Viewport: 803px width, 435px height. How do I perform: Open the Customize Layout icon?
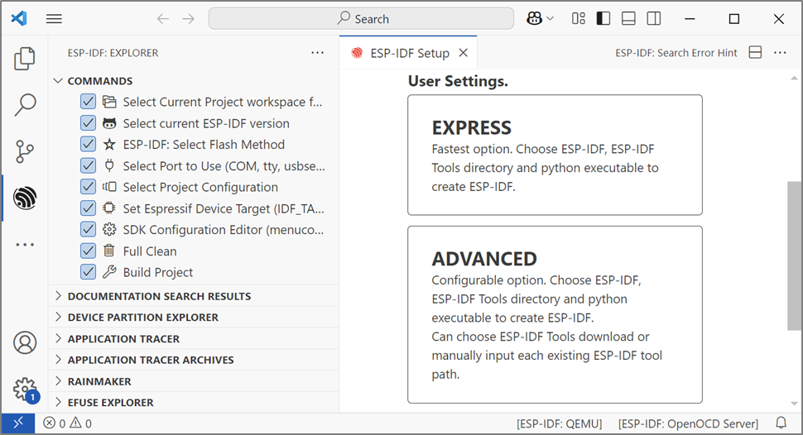(579, 19)
